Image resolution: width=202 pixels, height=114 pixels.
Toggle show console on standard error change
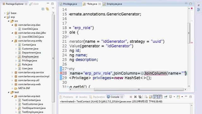(x=160, y=97)
